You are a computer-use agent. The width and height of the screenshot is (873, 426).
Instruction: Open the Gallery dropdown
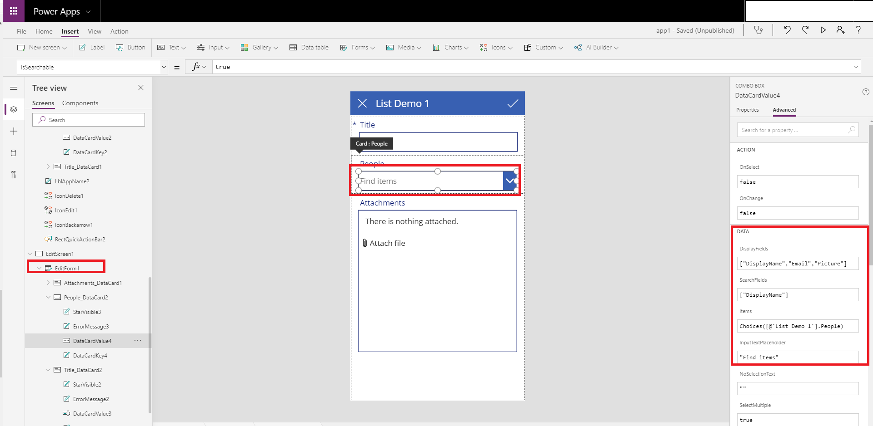coord(259,47)
